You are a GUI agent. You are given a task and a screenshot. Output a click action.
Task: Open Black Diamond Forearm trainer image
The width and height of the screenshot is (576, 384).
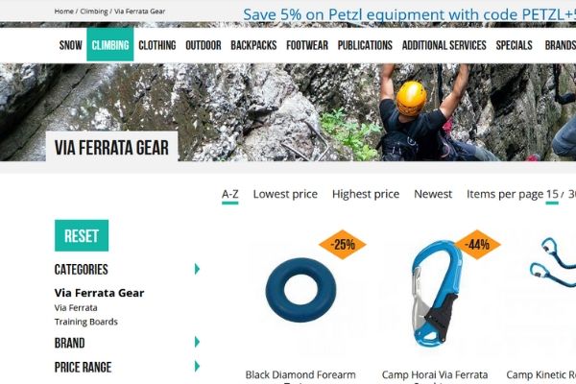(x=300, y=290)
